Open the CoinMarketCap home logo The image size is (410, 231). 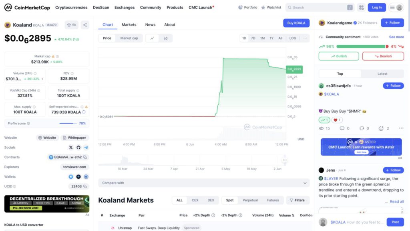[27, 7]
